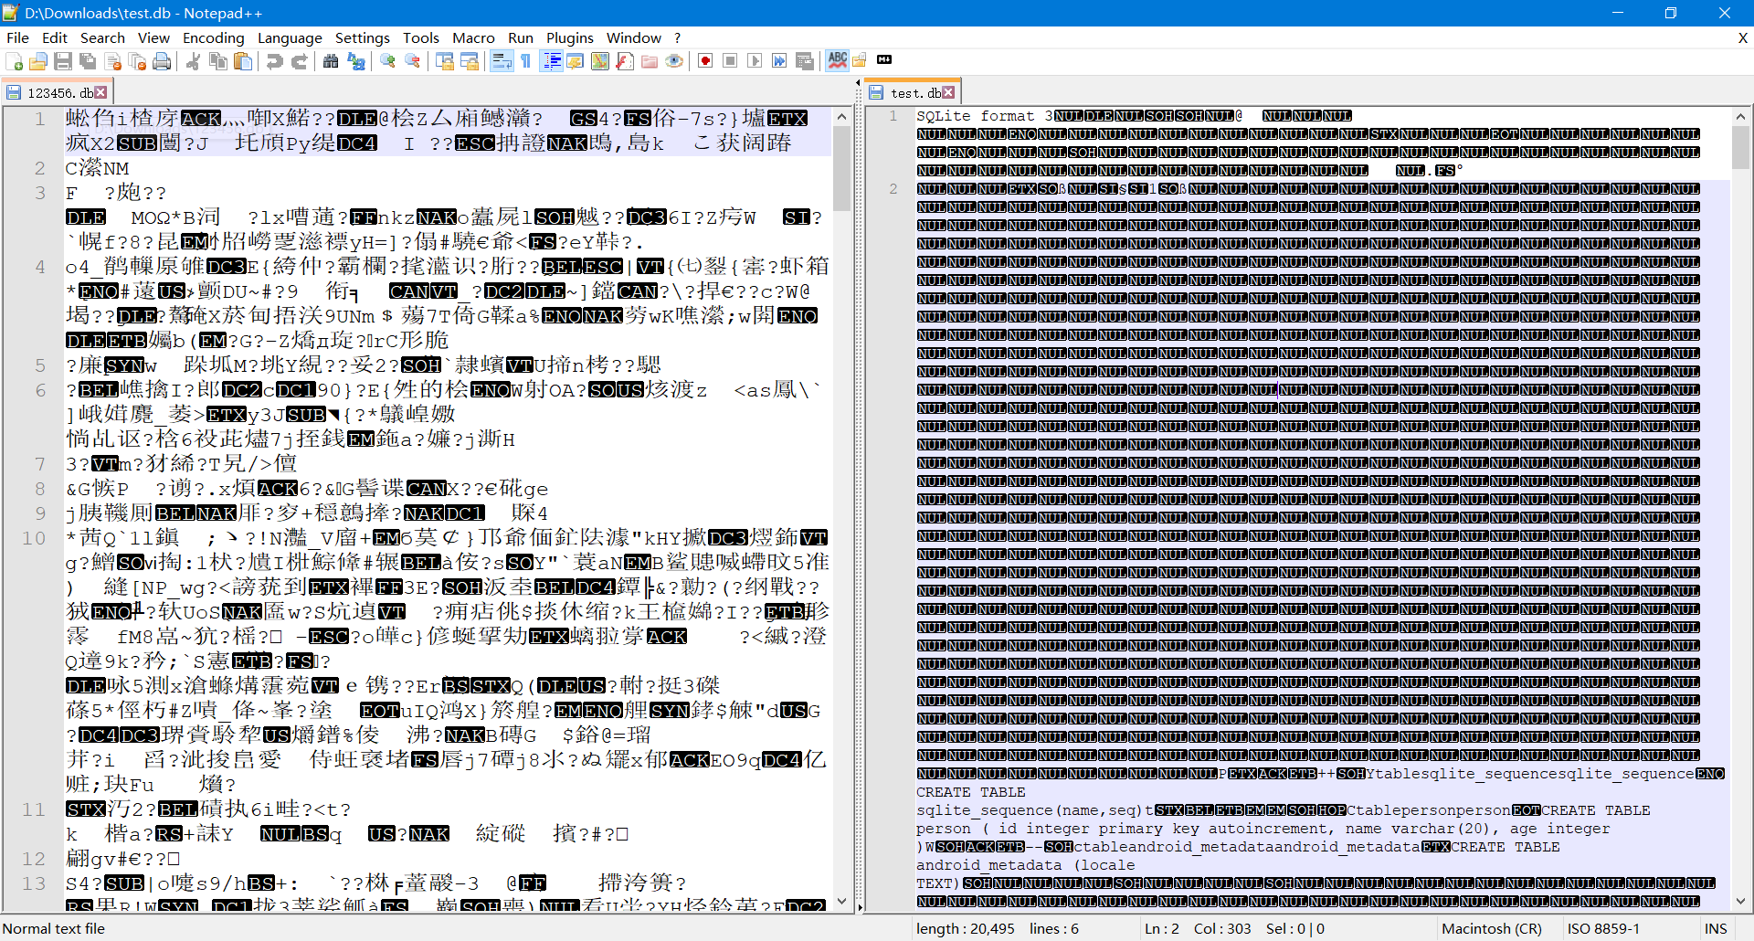Close the current document using the toolbar Close icon
Screen dimensions: 1754x941
click(112, 61)
